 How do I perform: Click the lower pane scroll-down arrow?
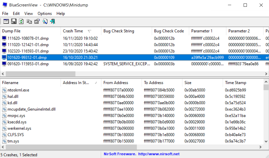[266, 141]
